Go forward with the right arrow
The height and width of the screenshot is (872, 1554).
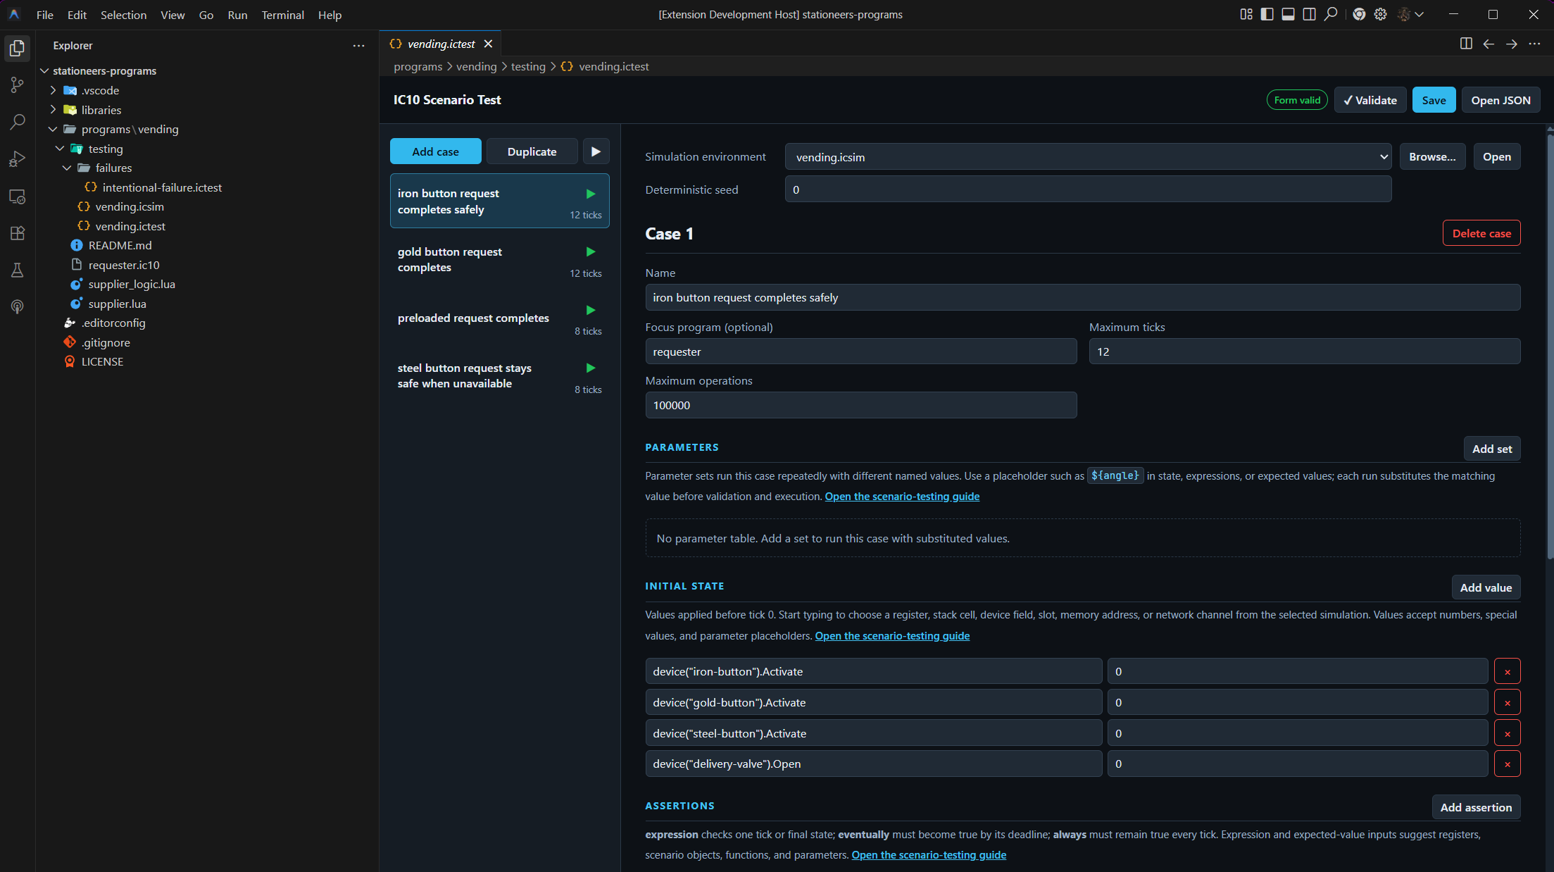coord(1512,44)
